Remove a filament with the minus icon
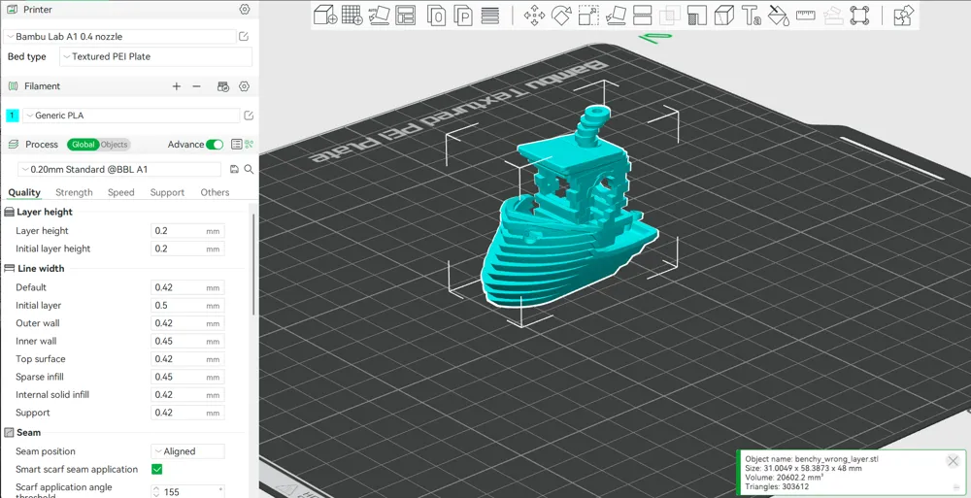Viewport: 971px width, 498px height. (x=197, y=86)
